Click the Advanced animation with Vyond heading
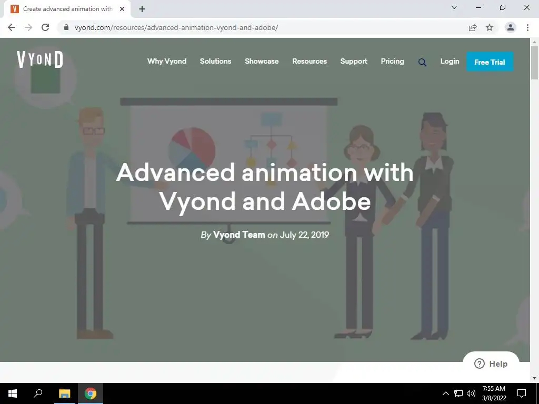Image resolution: width=539 pixels, height=404 pixels. pos(265,187)
